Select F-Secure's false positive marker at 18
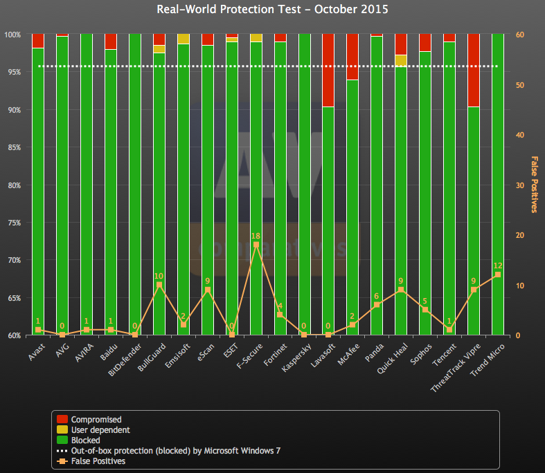545x473 pixels. pos(256,245)
